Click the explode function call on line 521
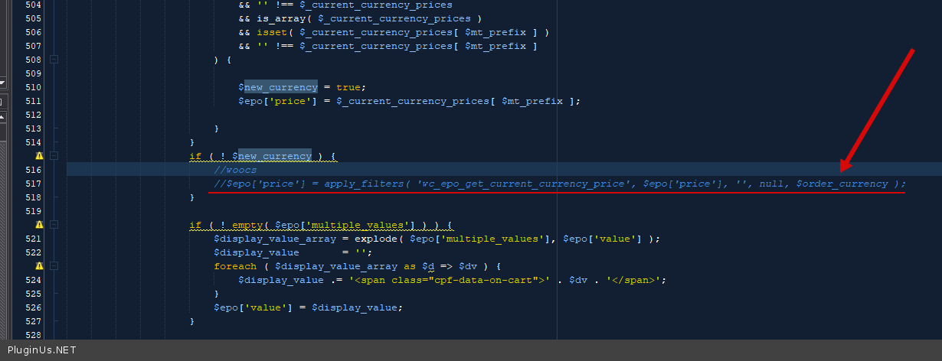The width and height of the screenshot is (942, 361). click(375, 239)
